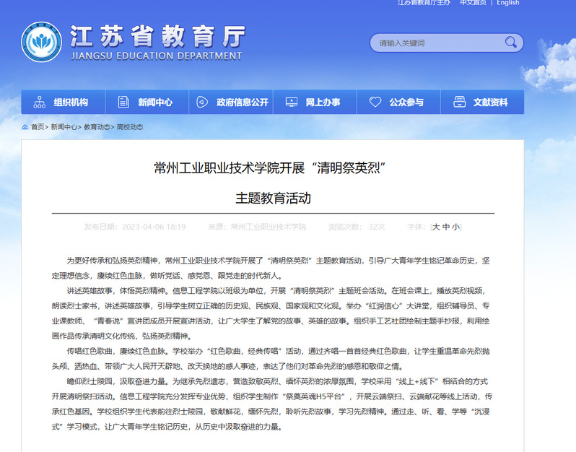Click the 政府信息公开 icon
The image size is (576, 452).
203,103
